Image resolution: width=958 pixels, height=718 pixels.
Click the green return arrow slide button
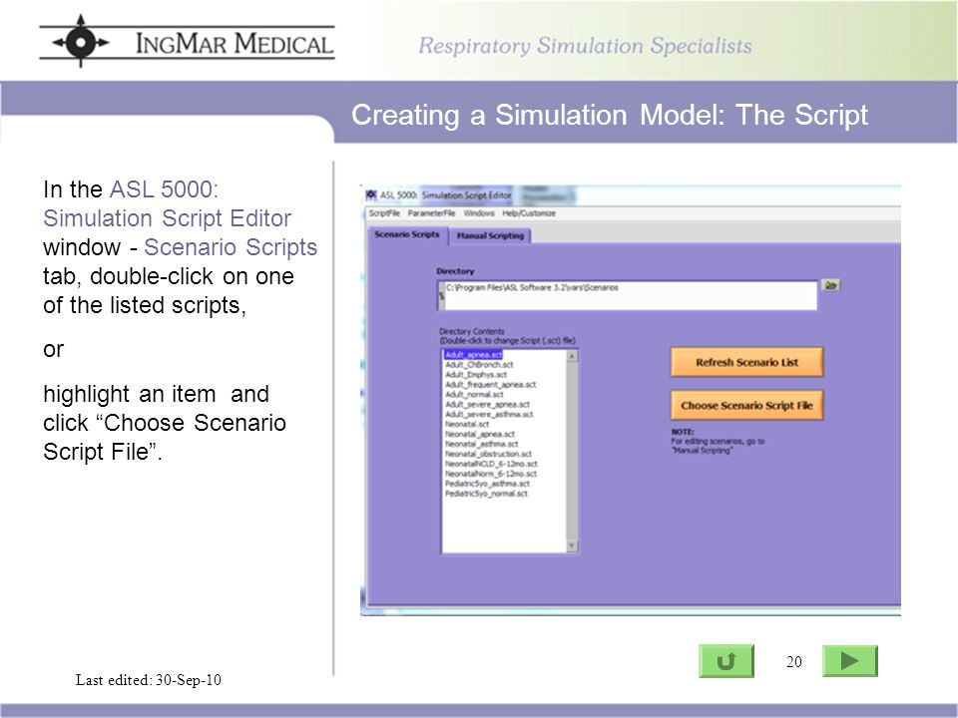pos(725,661)
